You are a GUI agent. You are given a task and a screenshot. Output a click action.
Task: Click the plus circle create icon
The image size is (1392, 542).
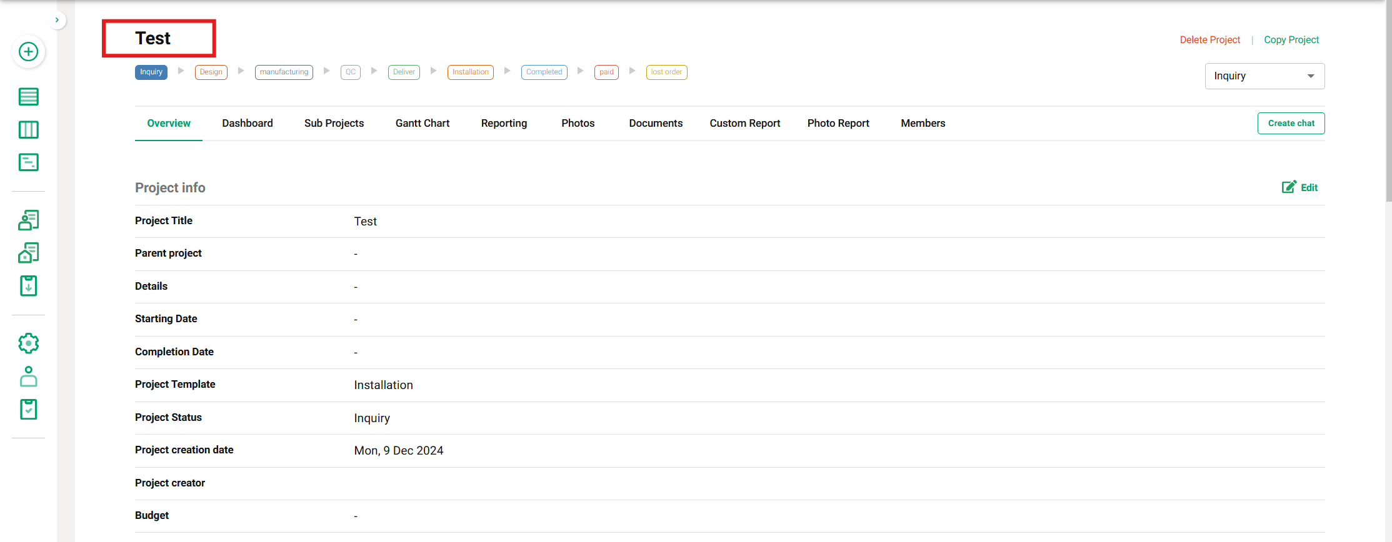click(28, 52)
